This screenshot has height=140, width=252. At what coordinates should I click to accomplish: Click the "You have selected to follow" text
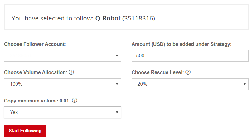click(52, 18)
